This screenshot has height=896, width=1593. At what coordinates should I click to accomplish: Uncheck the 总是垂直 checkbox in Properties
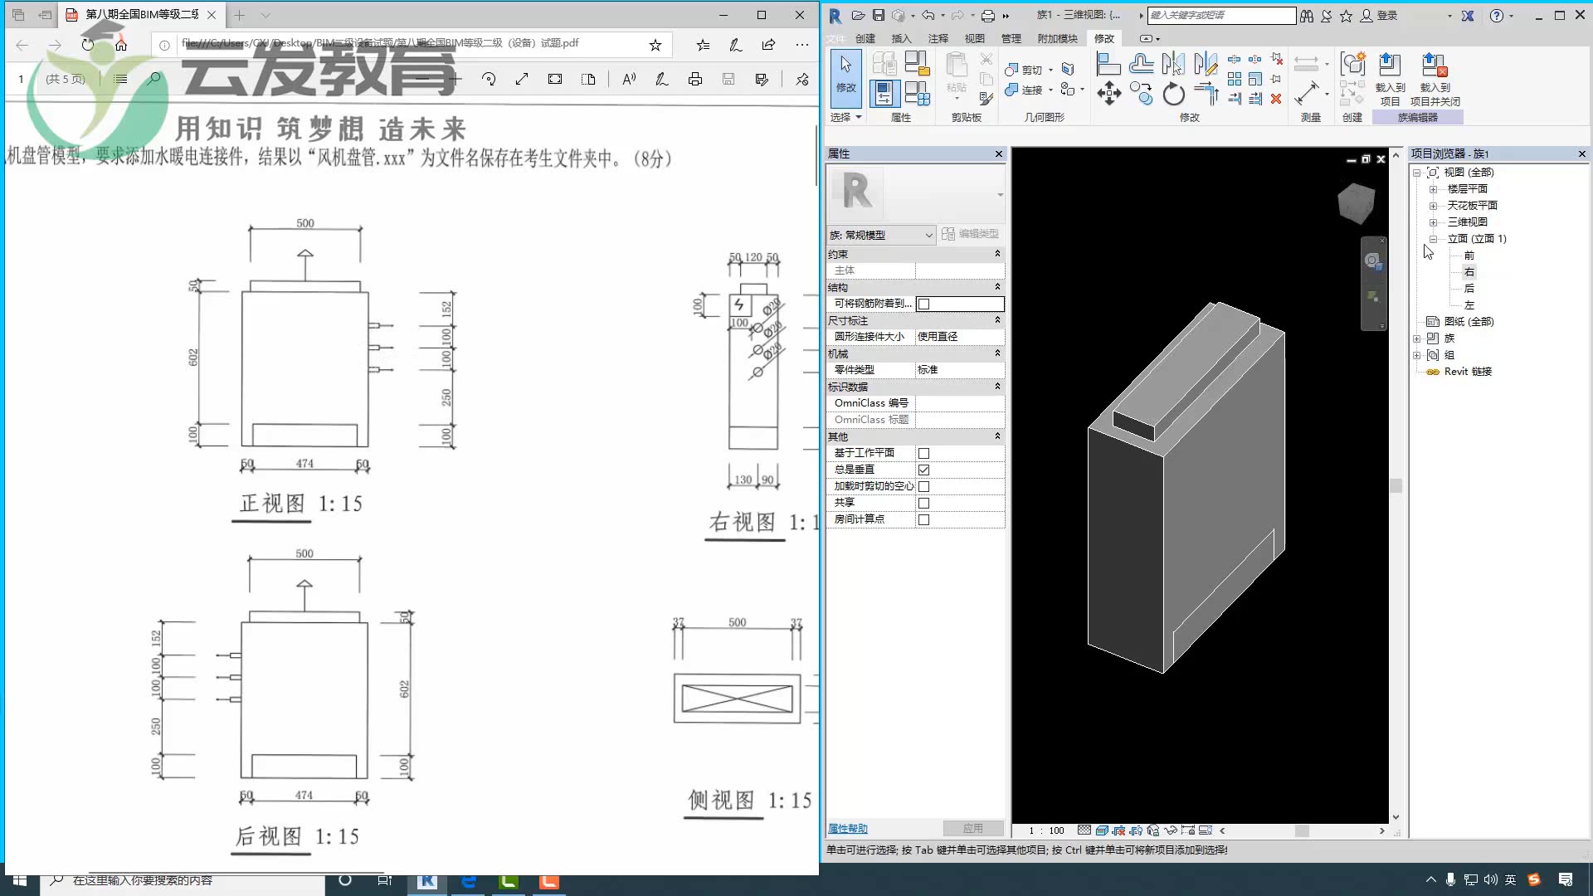924,469
